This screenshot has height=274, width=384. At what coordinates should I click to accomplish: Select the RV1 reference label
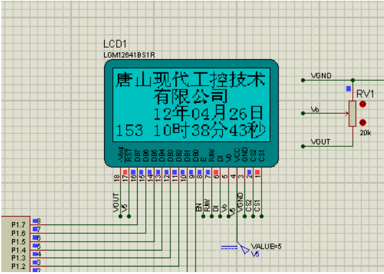365,94
